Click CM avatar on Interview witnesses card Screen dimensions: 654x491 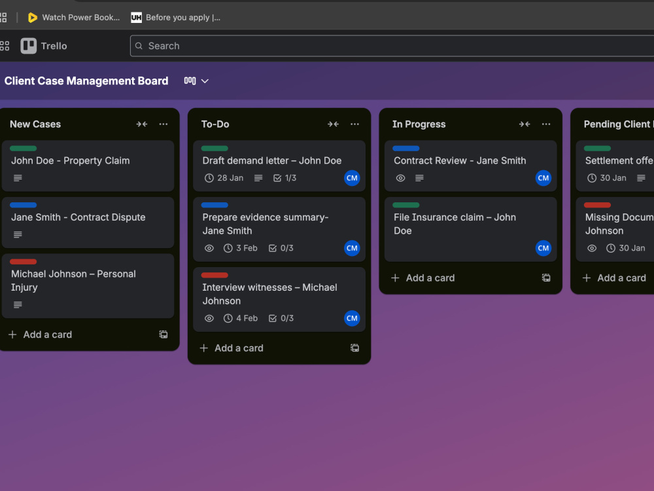click(352, 319)
